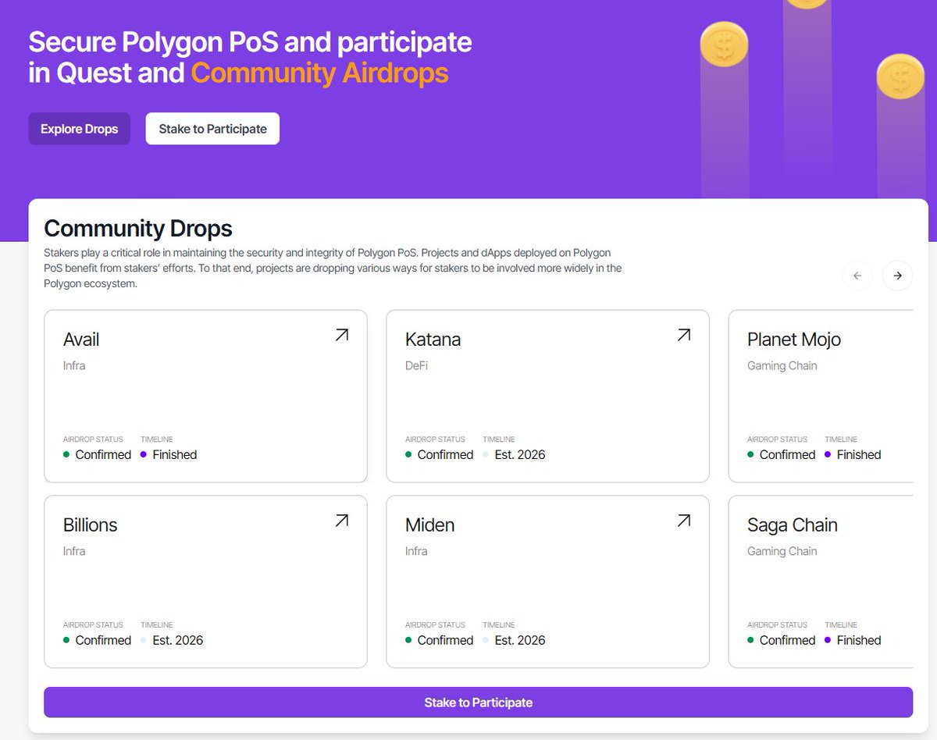Screen dimensions: 937x740
Task: Click Saga Chain's Finished timeline value
Action: pyautogui.click(x=859, y=640)
